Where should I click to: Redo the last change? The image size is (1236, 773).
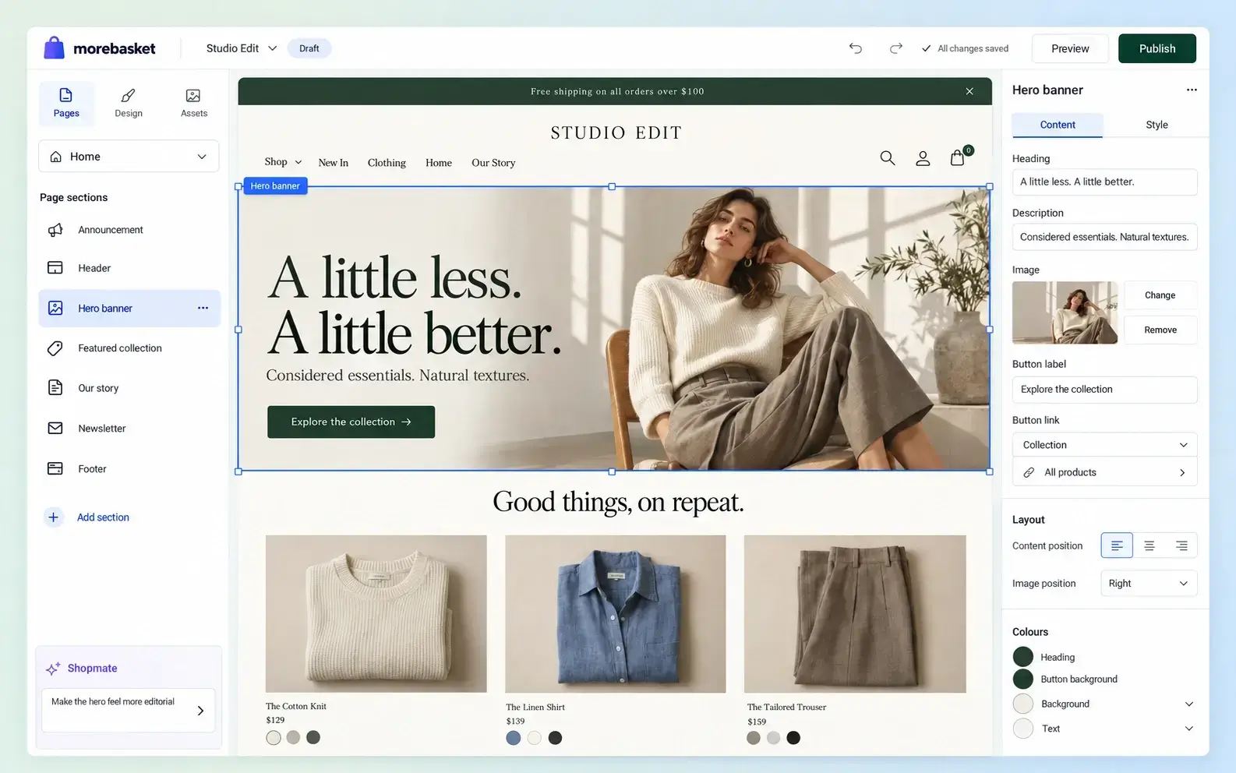(896, 48)
